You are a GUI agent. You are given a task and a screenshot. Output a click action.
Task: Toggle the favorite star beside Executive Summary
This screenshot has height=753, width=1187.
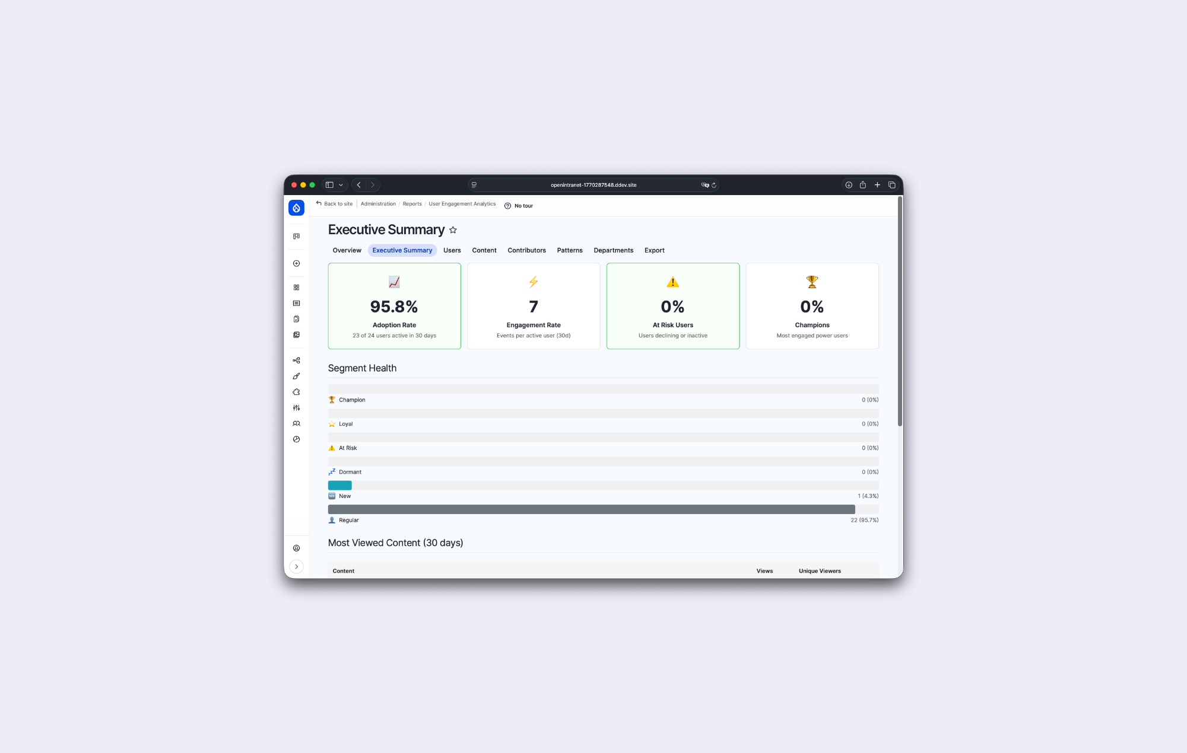[x=453, y=230]
